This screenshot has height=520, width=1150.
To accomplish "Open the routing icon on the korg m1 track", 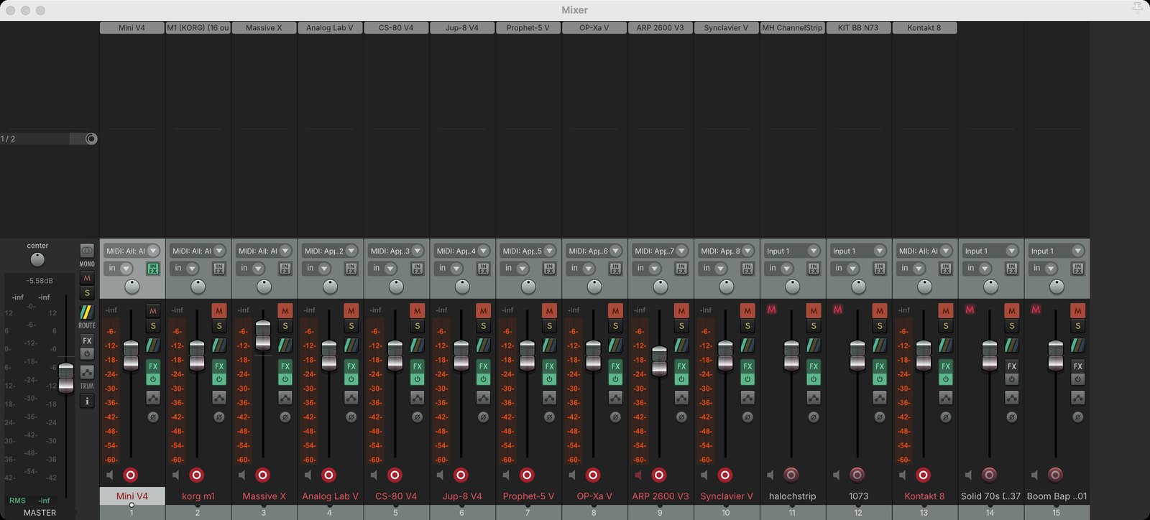I will [219, 345].
